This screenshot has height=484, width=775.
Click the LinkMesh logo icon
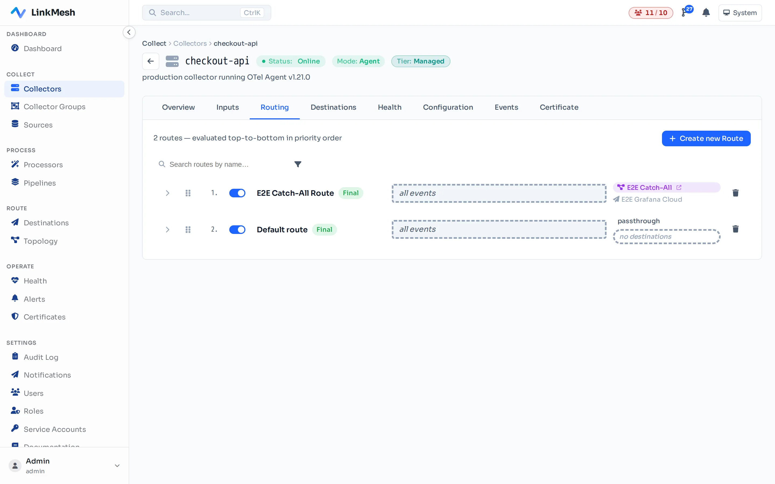(18, 12)
